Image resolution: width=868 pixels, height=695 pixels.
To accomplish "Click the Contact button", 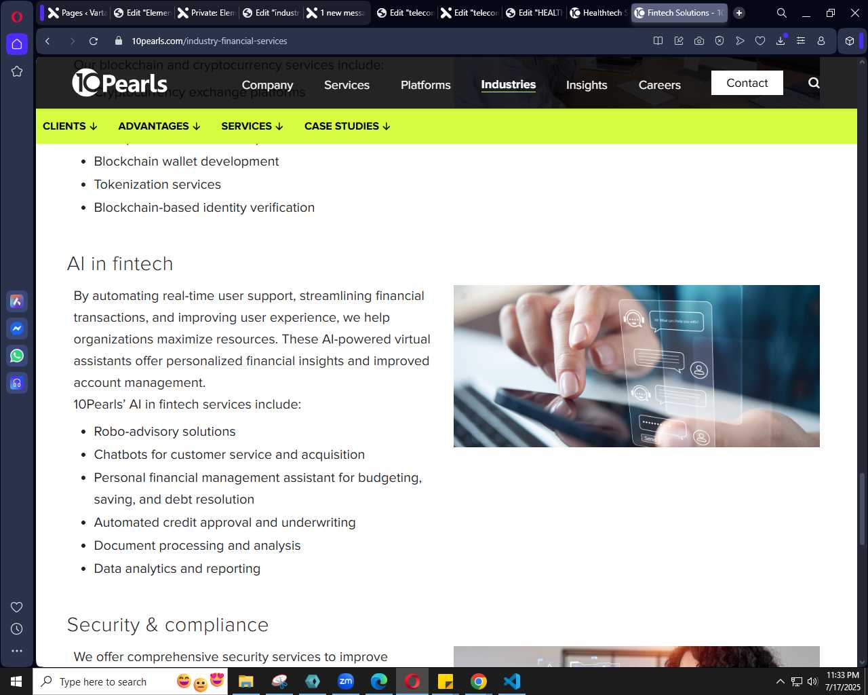I will pyautogui.click(x=747, y=83).
